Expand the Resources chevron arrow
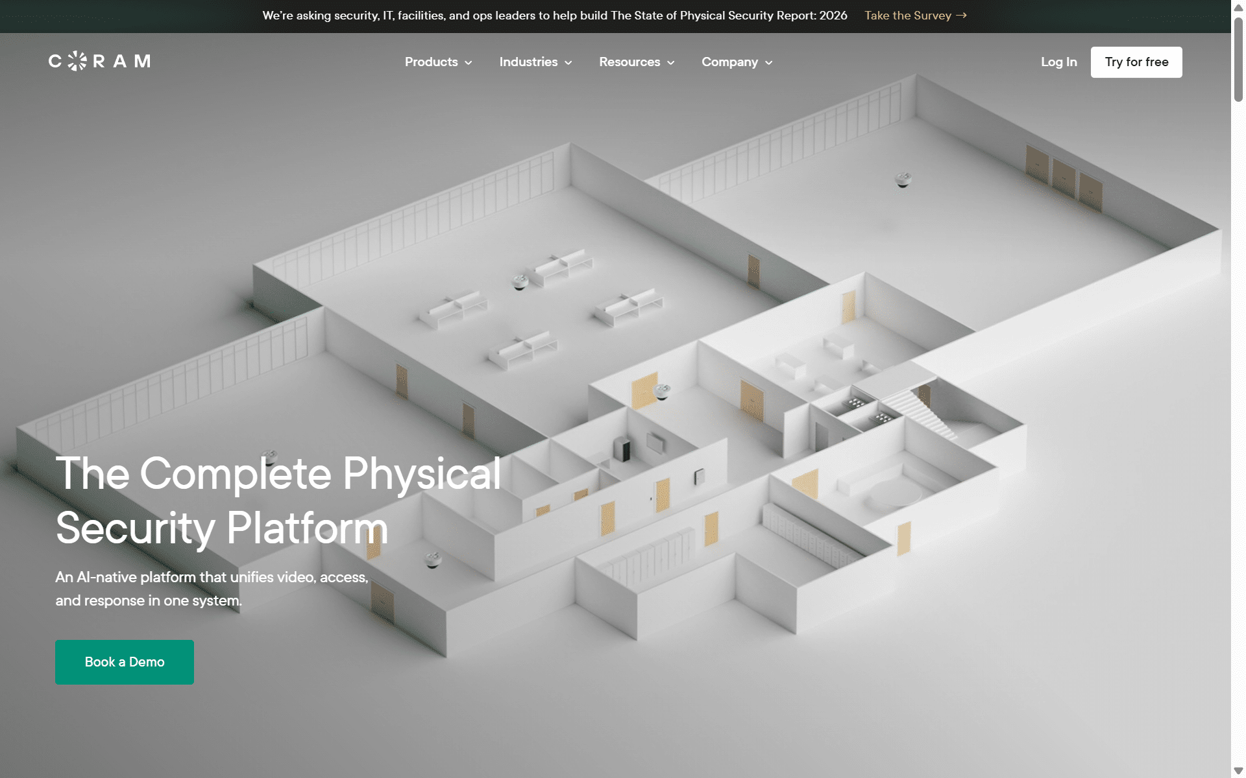The image size is (1246, 778). click(670, 63)
